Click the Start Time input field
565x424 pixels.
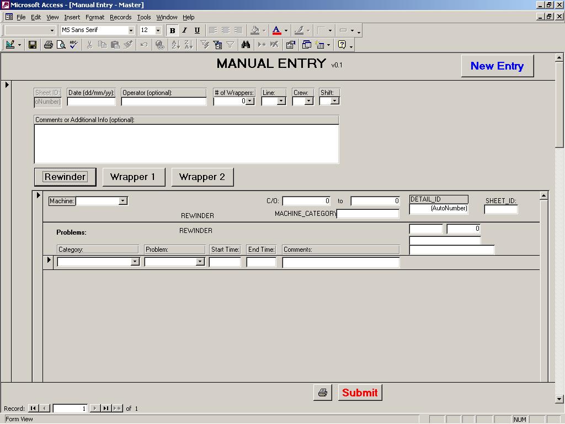click(x=225, y=262)
